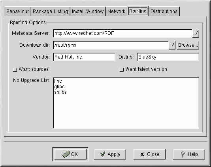Enable the Want sources checkbox
The width and height of the screenshot is (211, 167).
(x=15, y=70)
